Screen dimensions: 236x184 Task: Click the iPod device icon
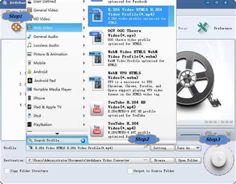tap(29, 116)
